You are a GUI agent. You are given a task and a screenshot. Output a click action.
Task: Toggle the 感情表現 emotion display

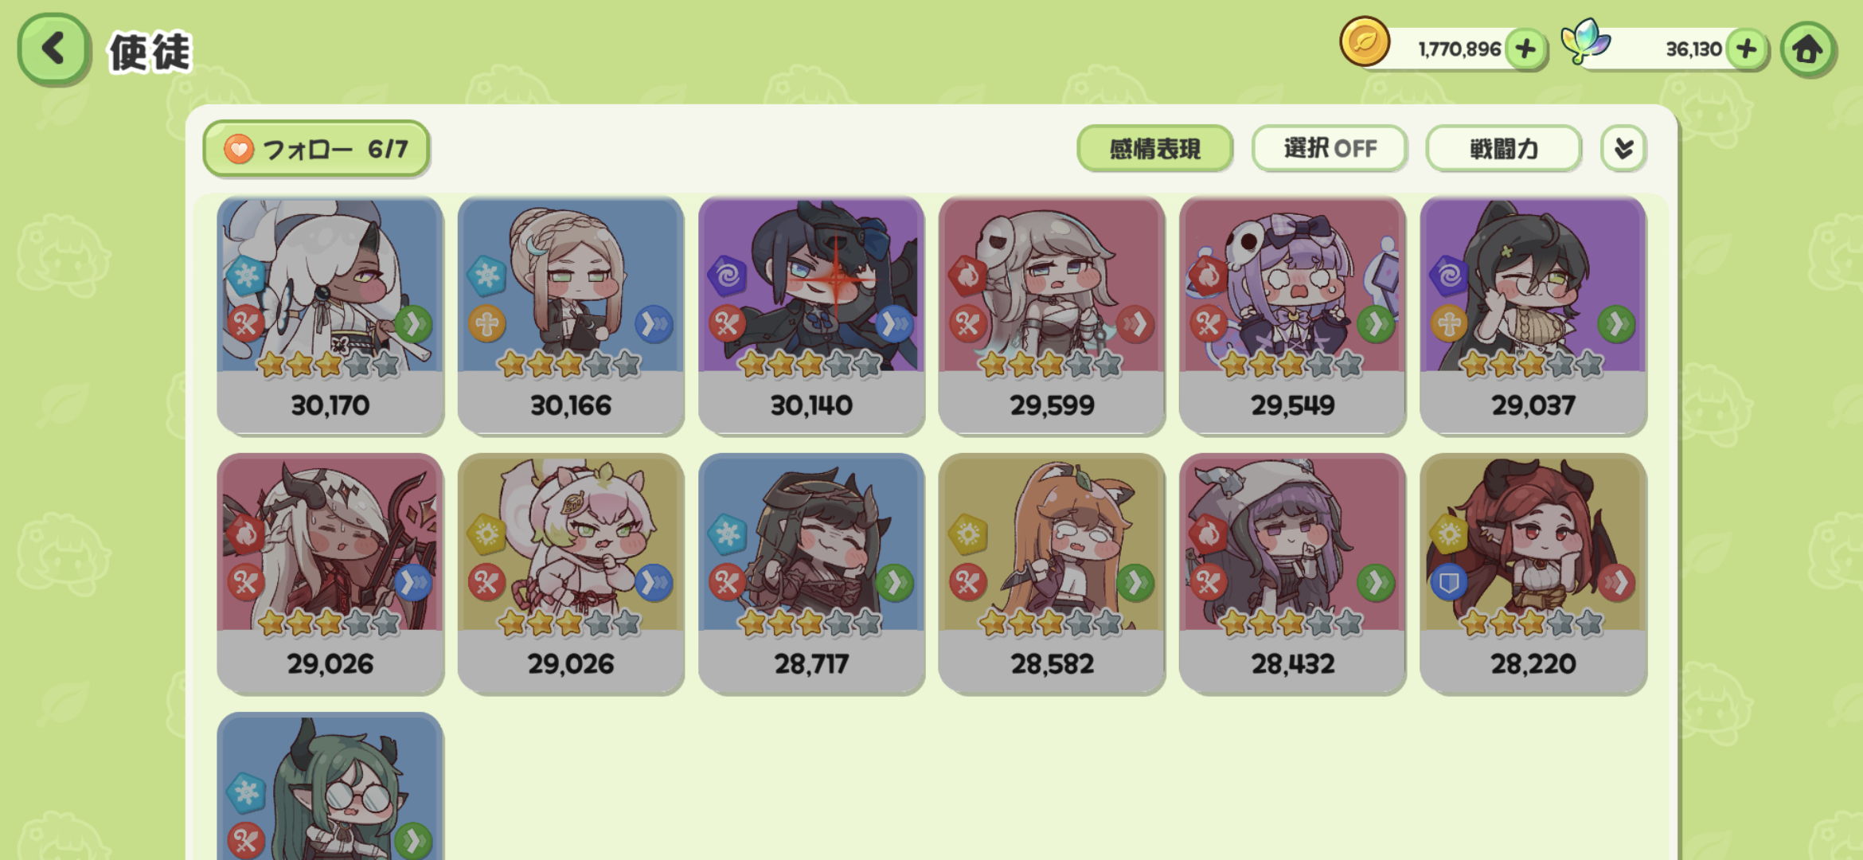point(1154,148)
